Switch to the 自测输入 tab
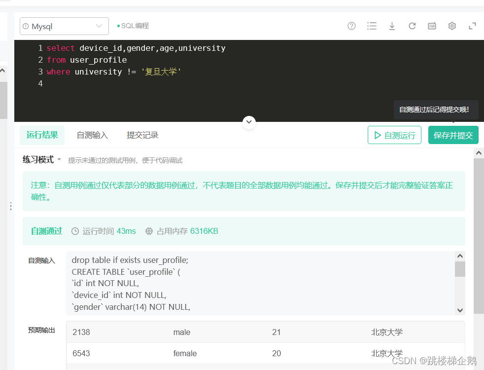This screenshot has height=370, width=484. point(92,135)
